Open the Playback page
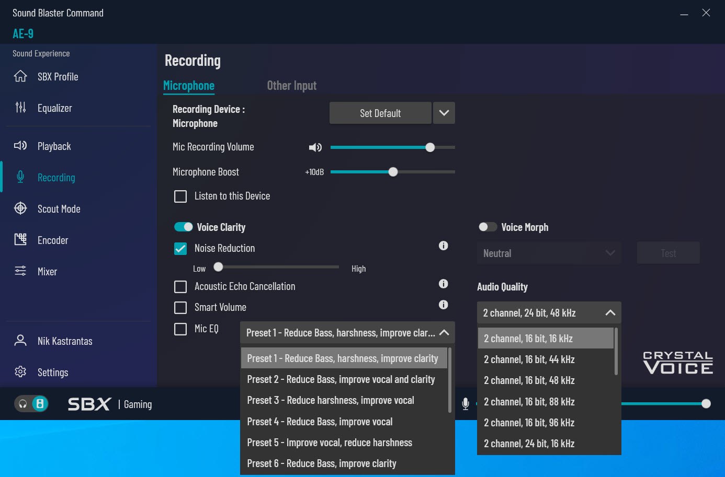Screen dimensions: 725x477 click(54, 146)
